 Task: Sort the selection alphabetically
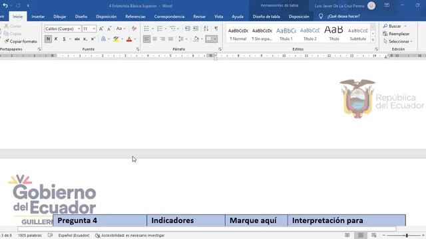tap(206, 29)
